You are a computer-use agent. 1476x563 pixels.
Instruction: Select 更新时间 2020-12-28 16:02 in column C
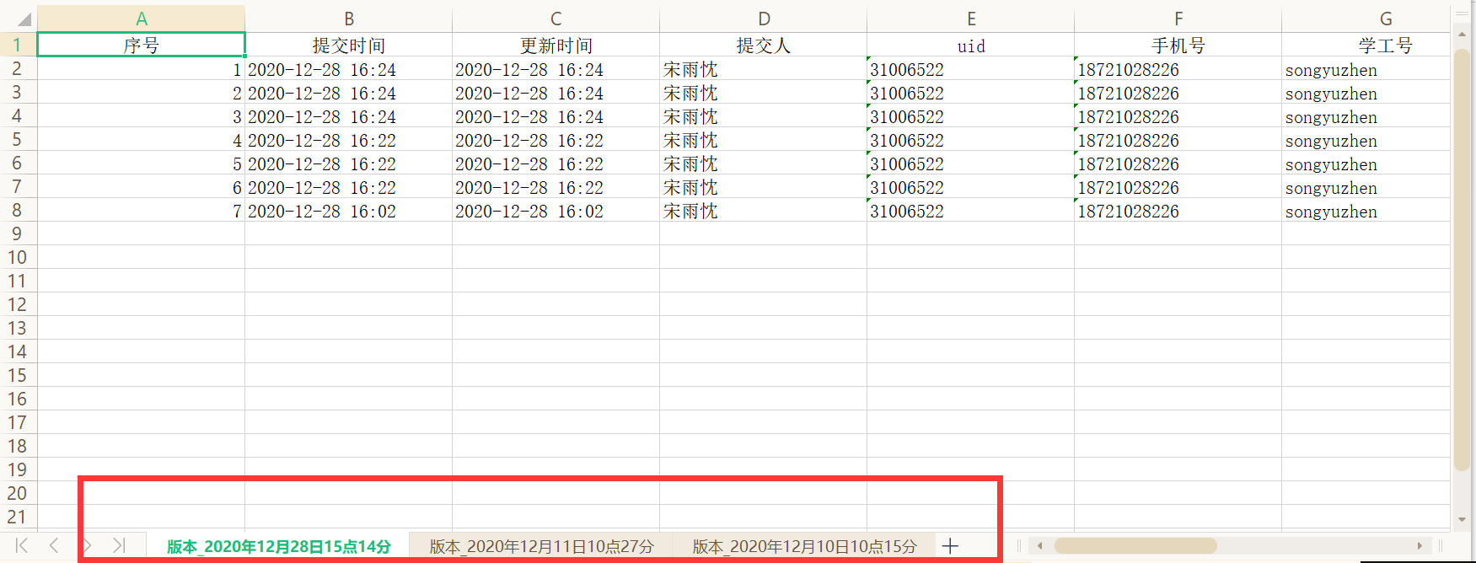(x=556, y=211)
